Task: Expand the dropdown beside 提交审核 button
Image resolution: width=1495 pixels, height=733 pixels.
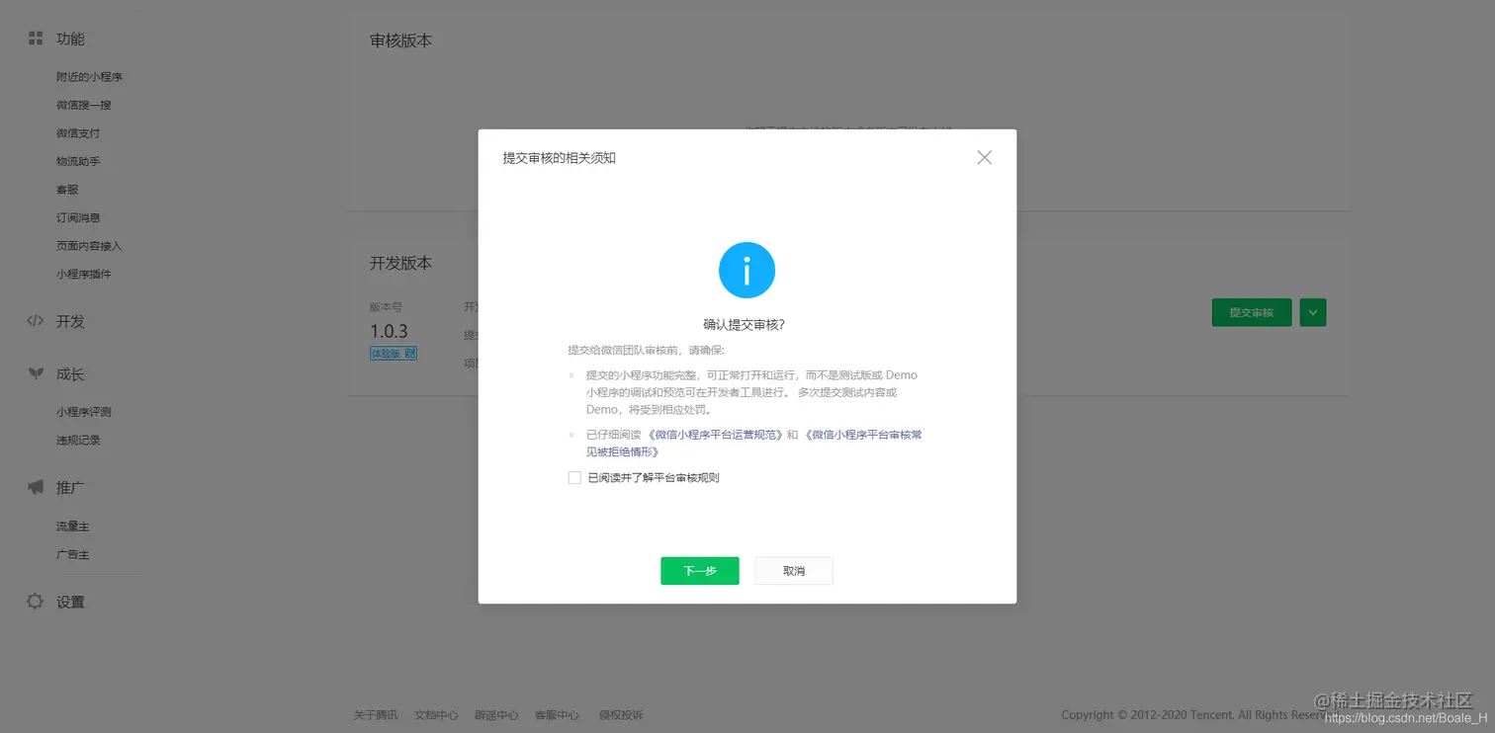Action: tap(1312, 311)
